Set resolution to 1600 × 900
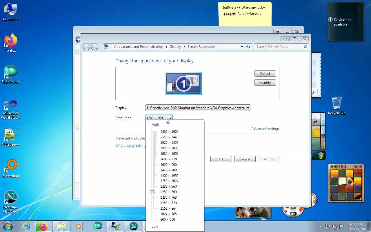 [168, 165]
